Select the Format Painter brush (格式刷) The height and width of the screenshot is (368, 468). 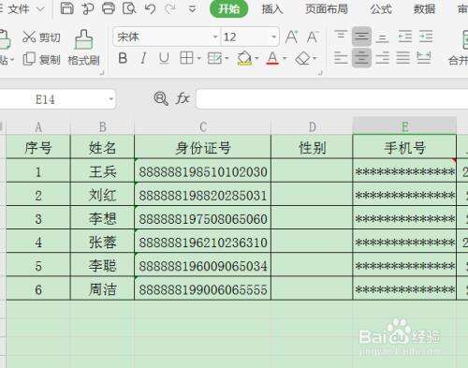click(83, 48)
